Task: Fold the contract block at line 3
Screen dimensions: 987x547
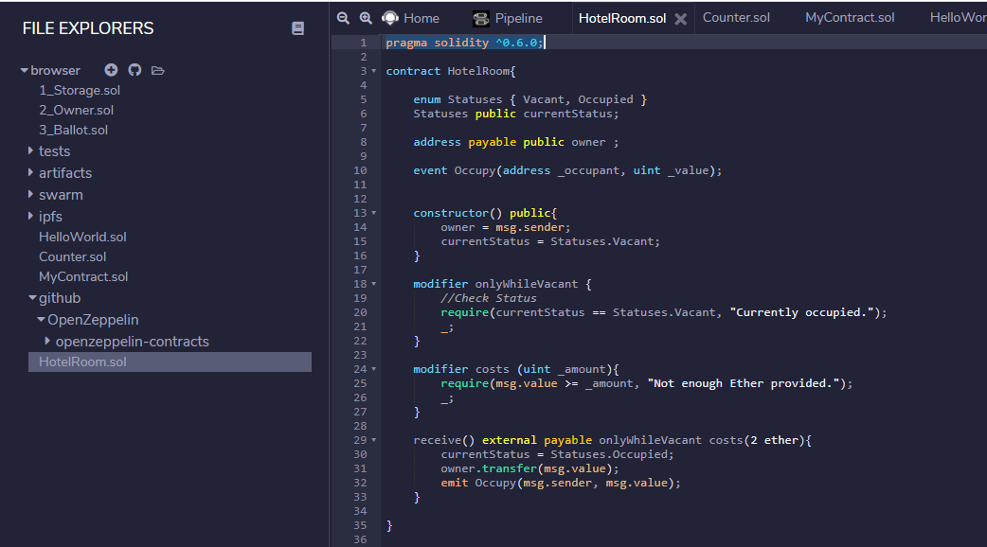Action: click(x=374, y=71)
